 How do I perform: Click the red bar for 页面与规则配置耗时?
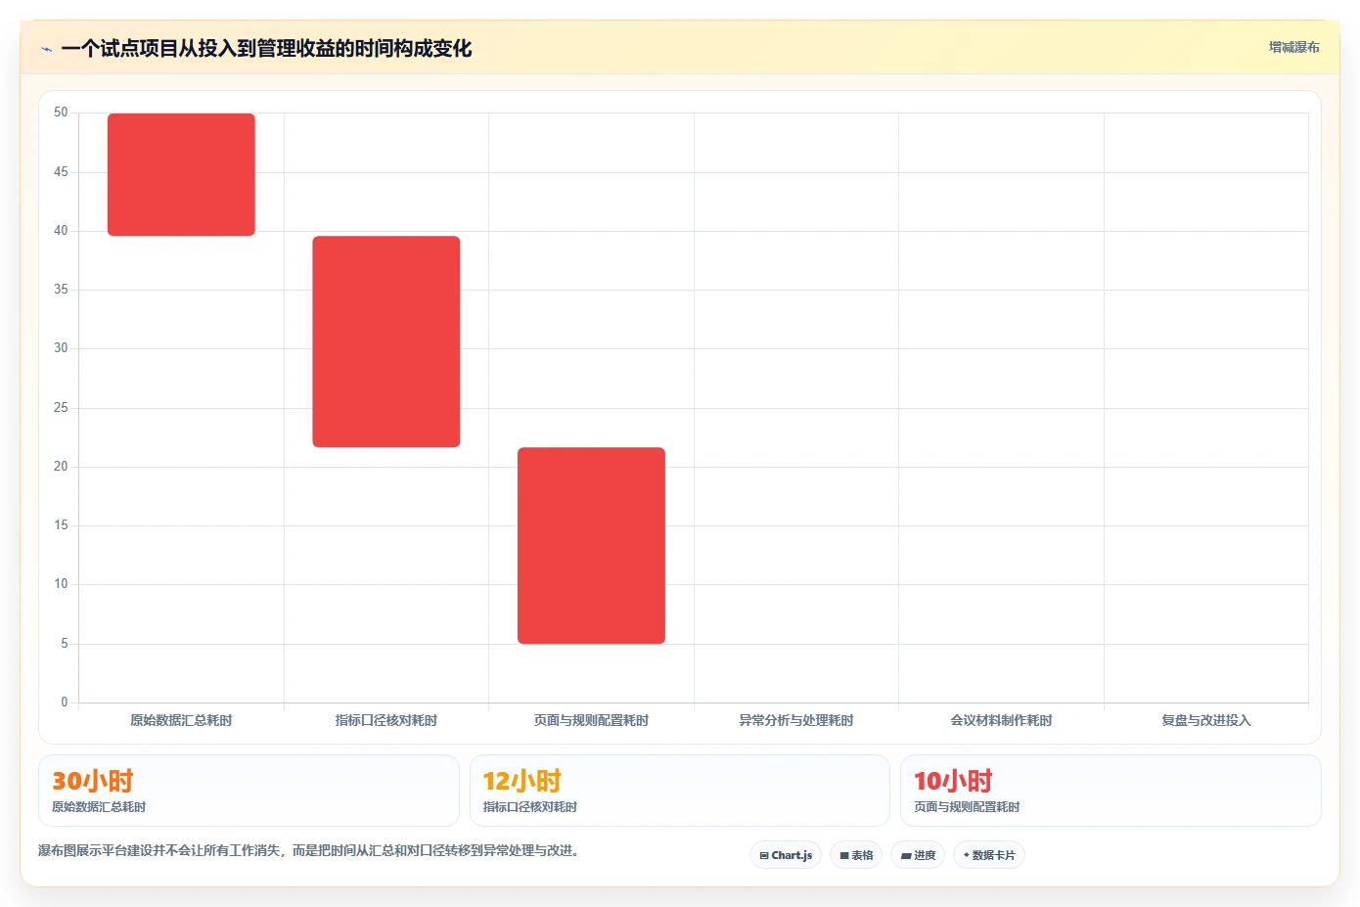591,546
